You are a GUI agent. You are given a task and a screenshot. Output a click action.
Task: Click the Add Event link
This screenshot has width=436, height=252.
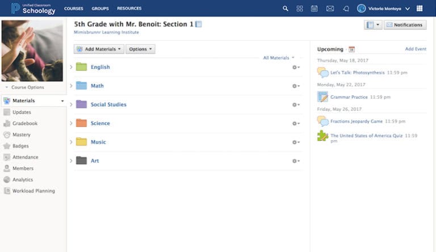[416, 49]
